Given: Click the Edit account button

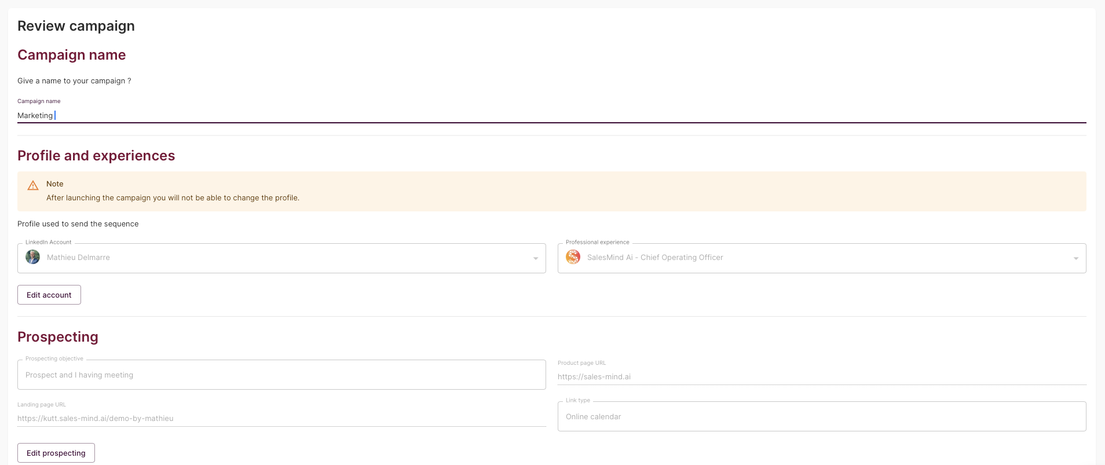Looking at the screenshot, I should [x=49, y=295].
